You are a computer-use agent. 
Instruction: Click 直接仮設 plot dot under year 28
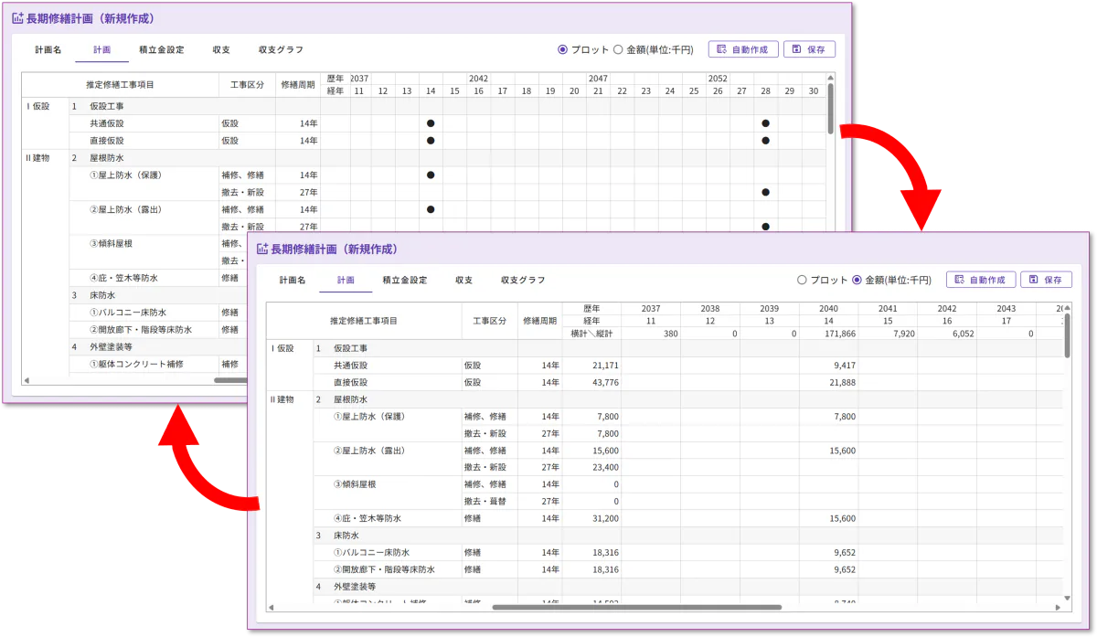click(x=765, y=141)
